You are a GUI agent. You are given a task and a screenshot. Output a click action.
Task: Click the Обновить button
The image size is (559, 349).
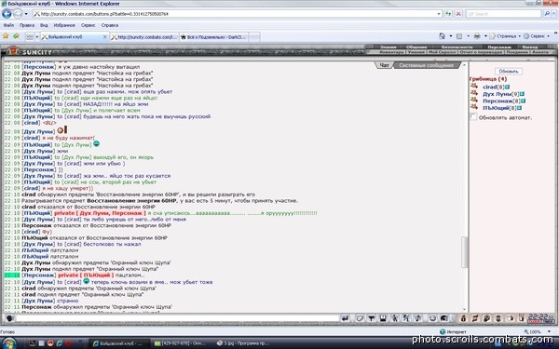(x=509, y=72)
